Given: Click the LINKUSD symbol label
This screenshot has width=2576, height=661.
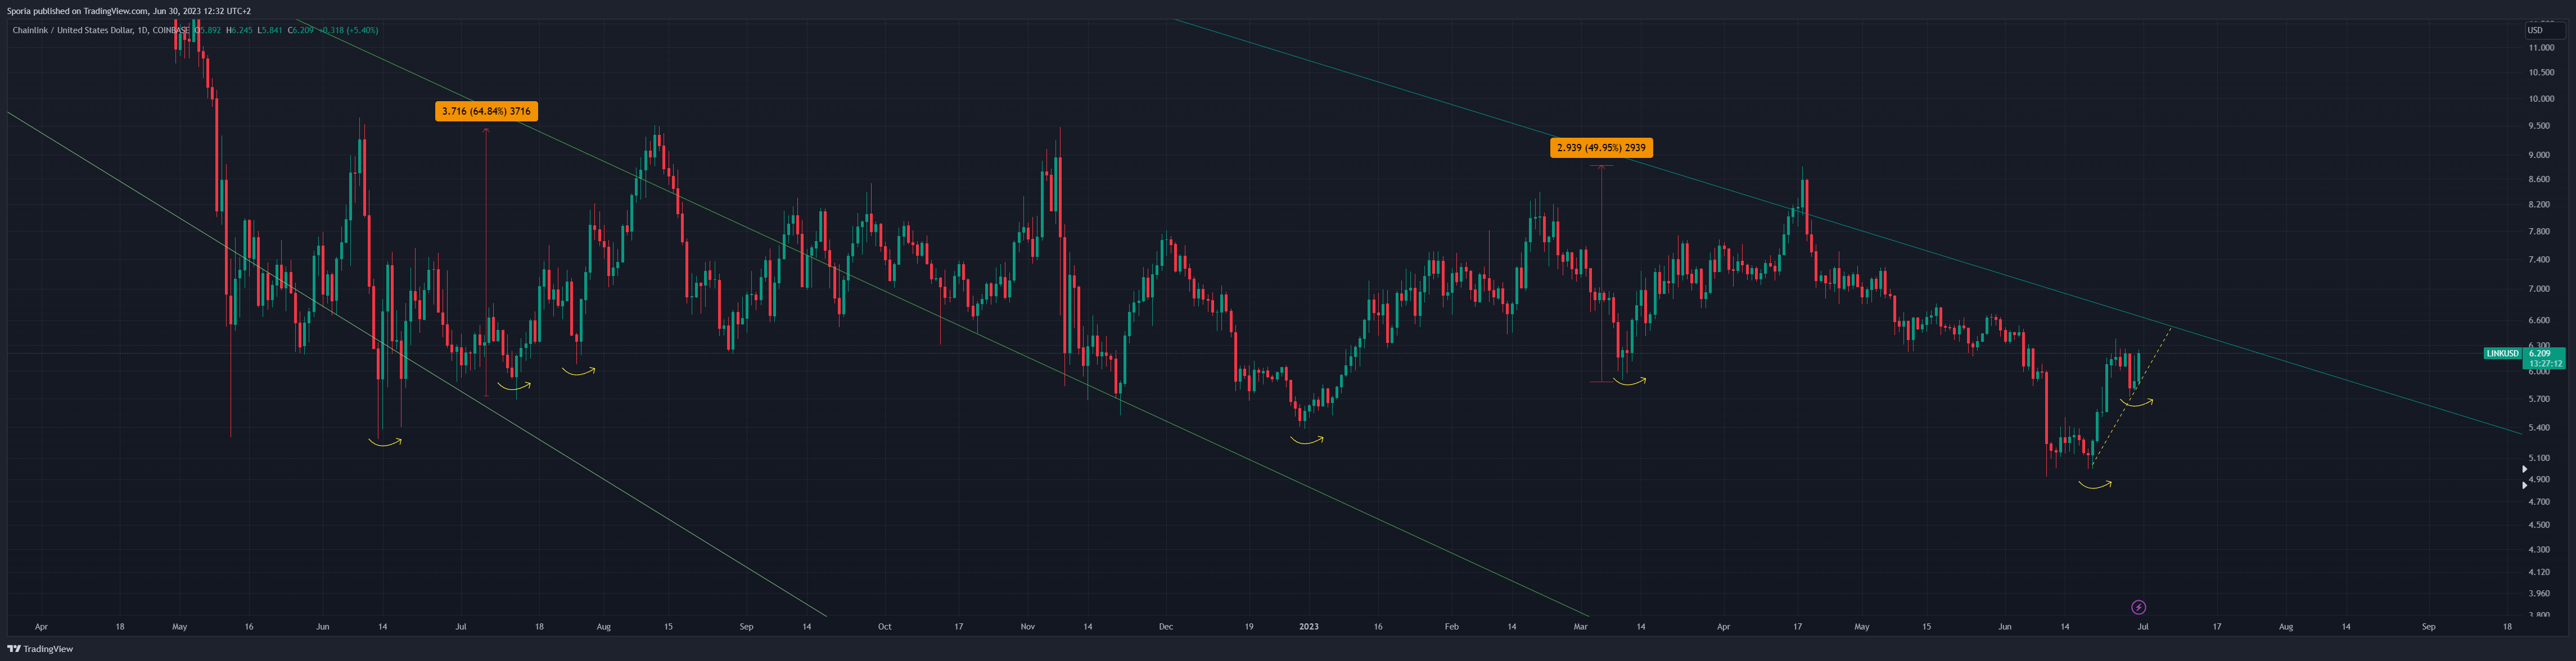Looking at the screenshot, I should (2502, 353).
